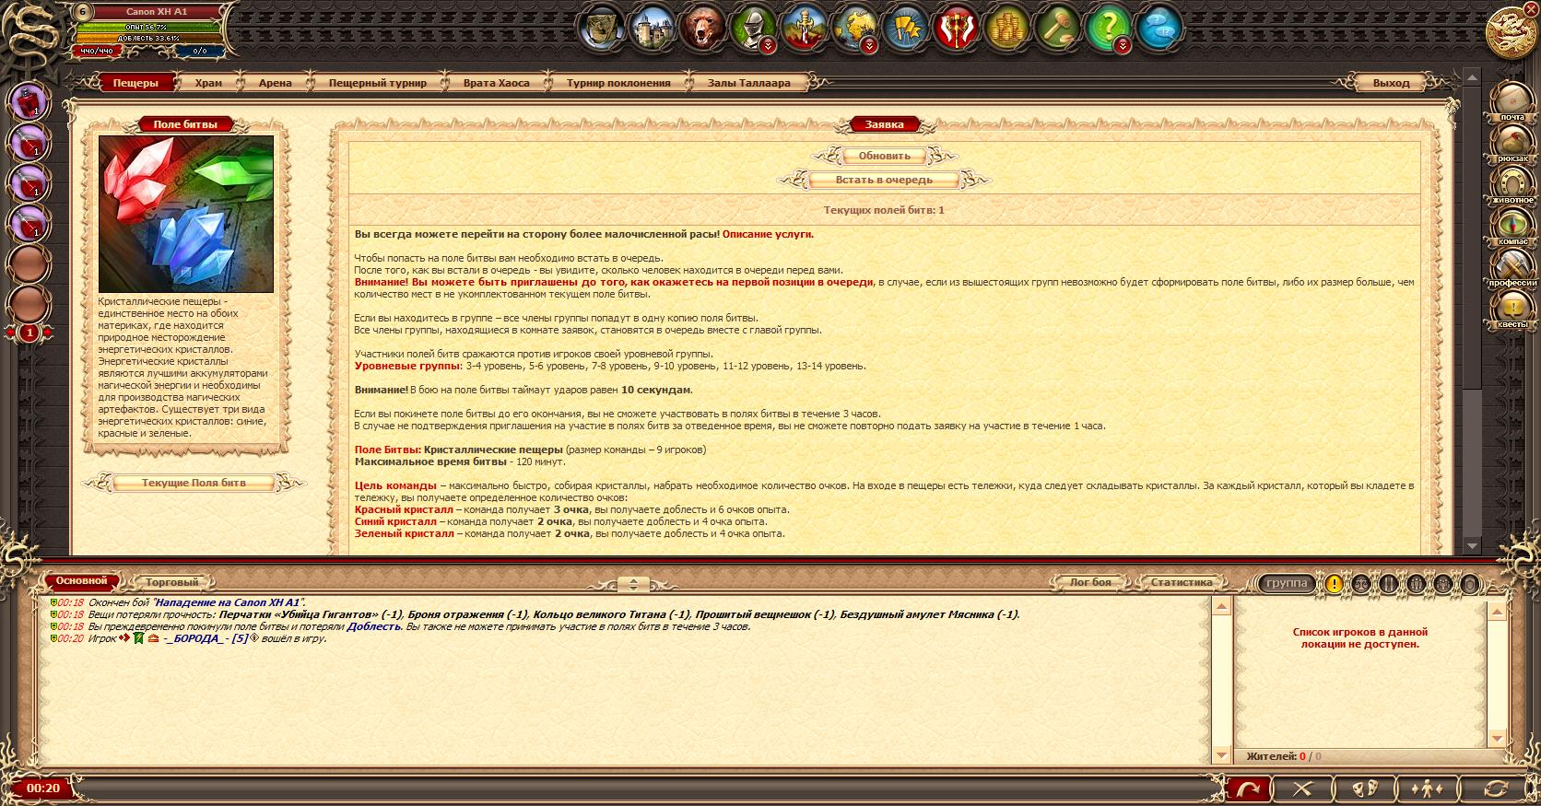Click the Встать в очередь button
Image resolution: width=1541 pixels, height=806 pixels.
click(x=884, y=180)
